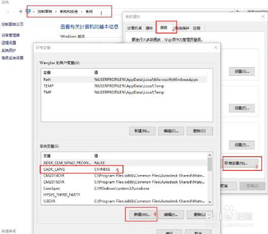Click 取消 in System Properties window
This screenshot has height=234, width=268.
click(228, 186)
